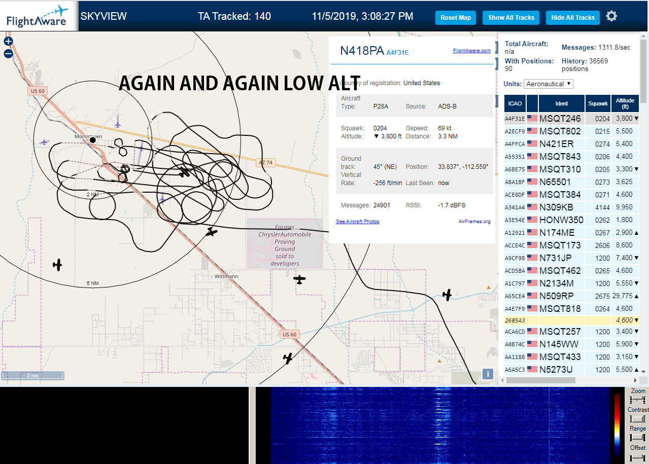Select the N174ME row

572,233
